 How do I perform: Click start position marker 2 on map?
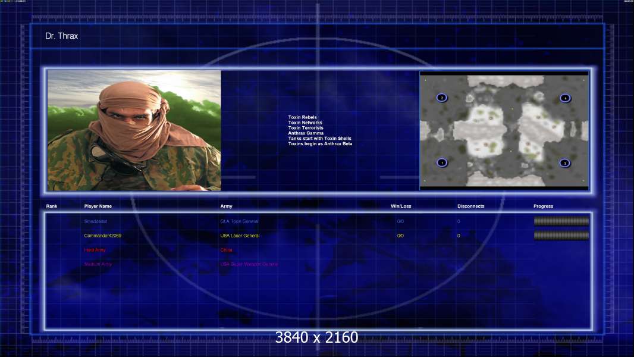(442, 98)
